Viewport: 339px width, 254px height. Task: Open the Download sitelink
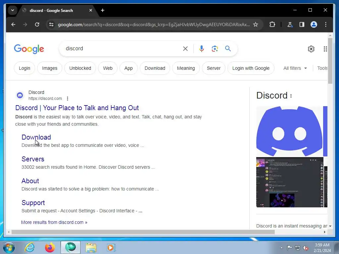tap(36, 137)
